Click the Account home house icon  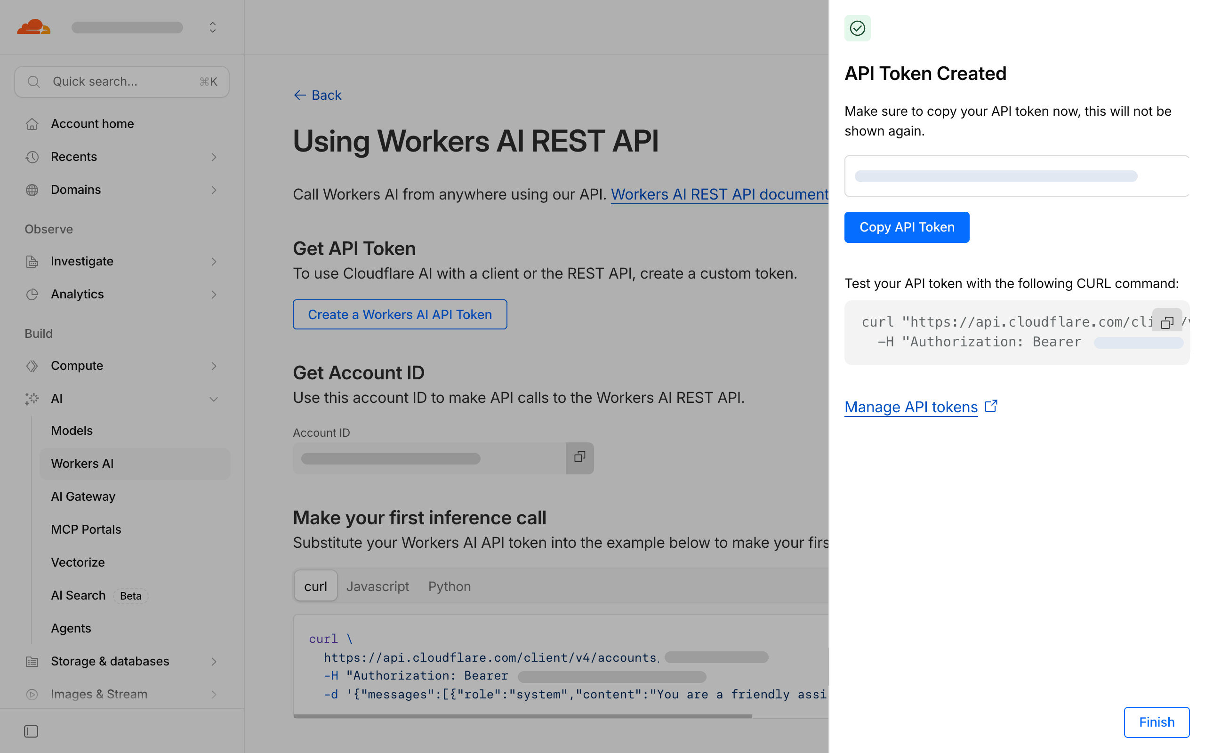[32, 124]
